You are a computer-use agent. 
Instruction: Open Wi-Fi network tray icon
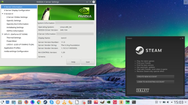pos(160,102)
